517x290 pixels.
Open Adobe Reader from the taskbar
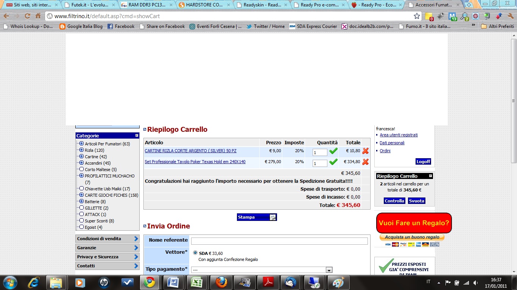pyautogui.click(x=268, y=282)
